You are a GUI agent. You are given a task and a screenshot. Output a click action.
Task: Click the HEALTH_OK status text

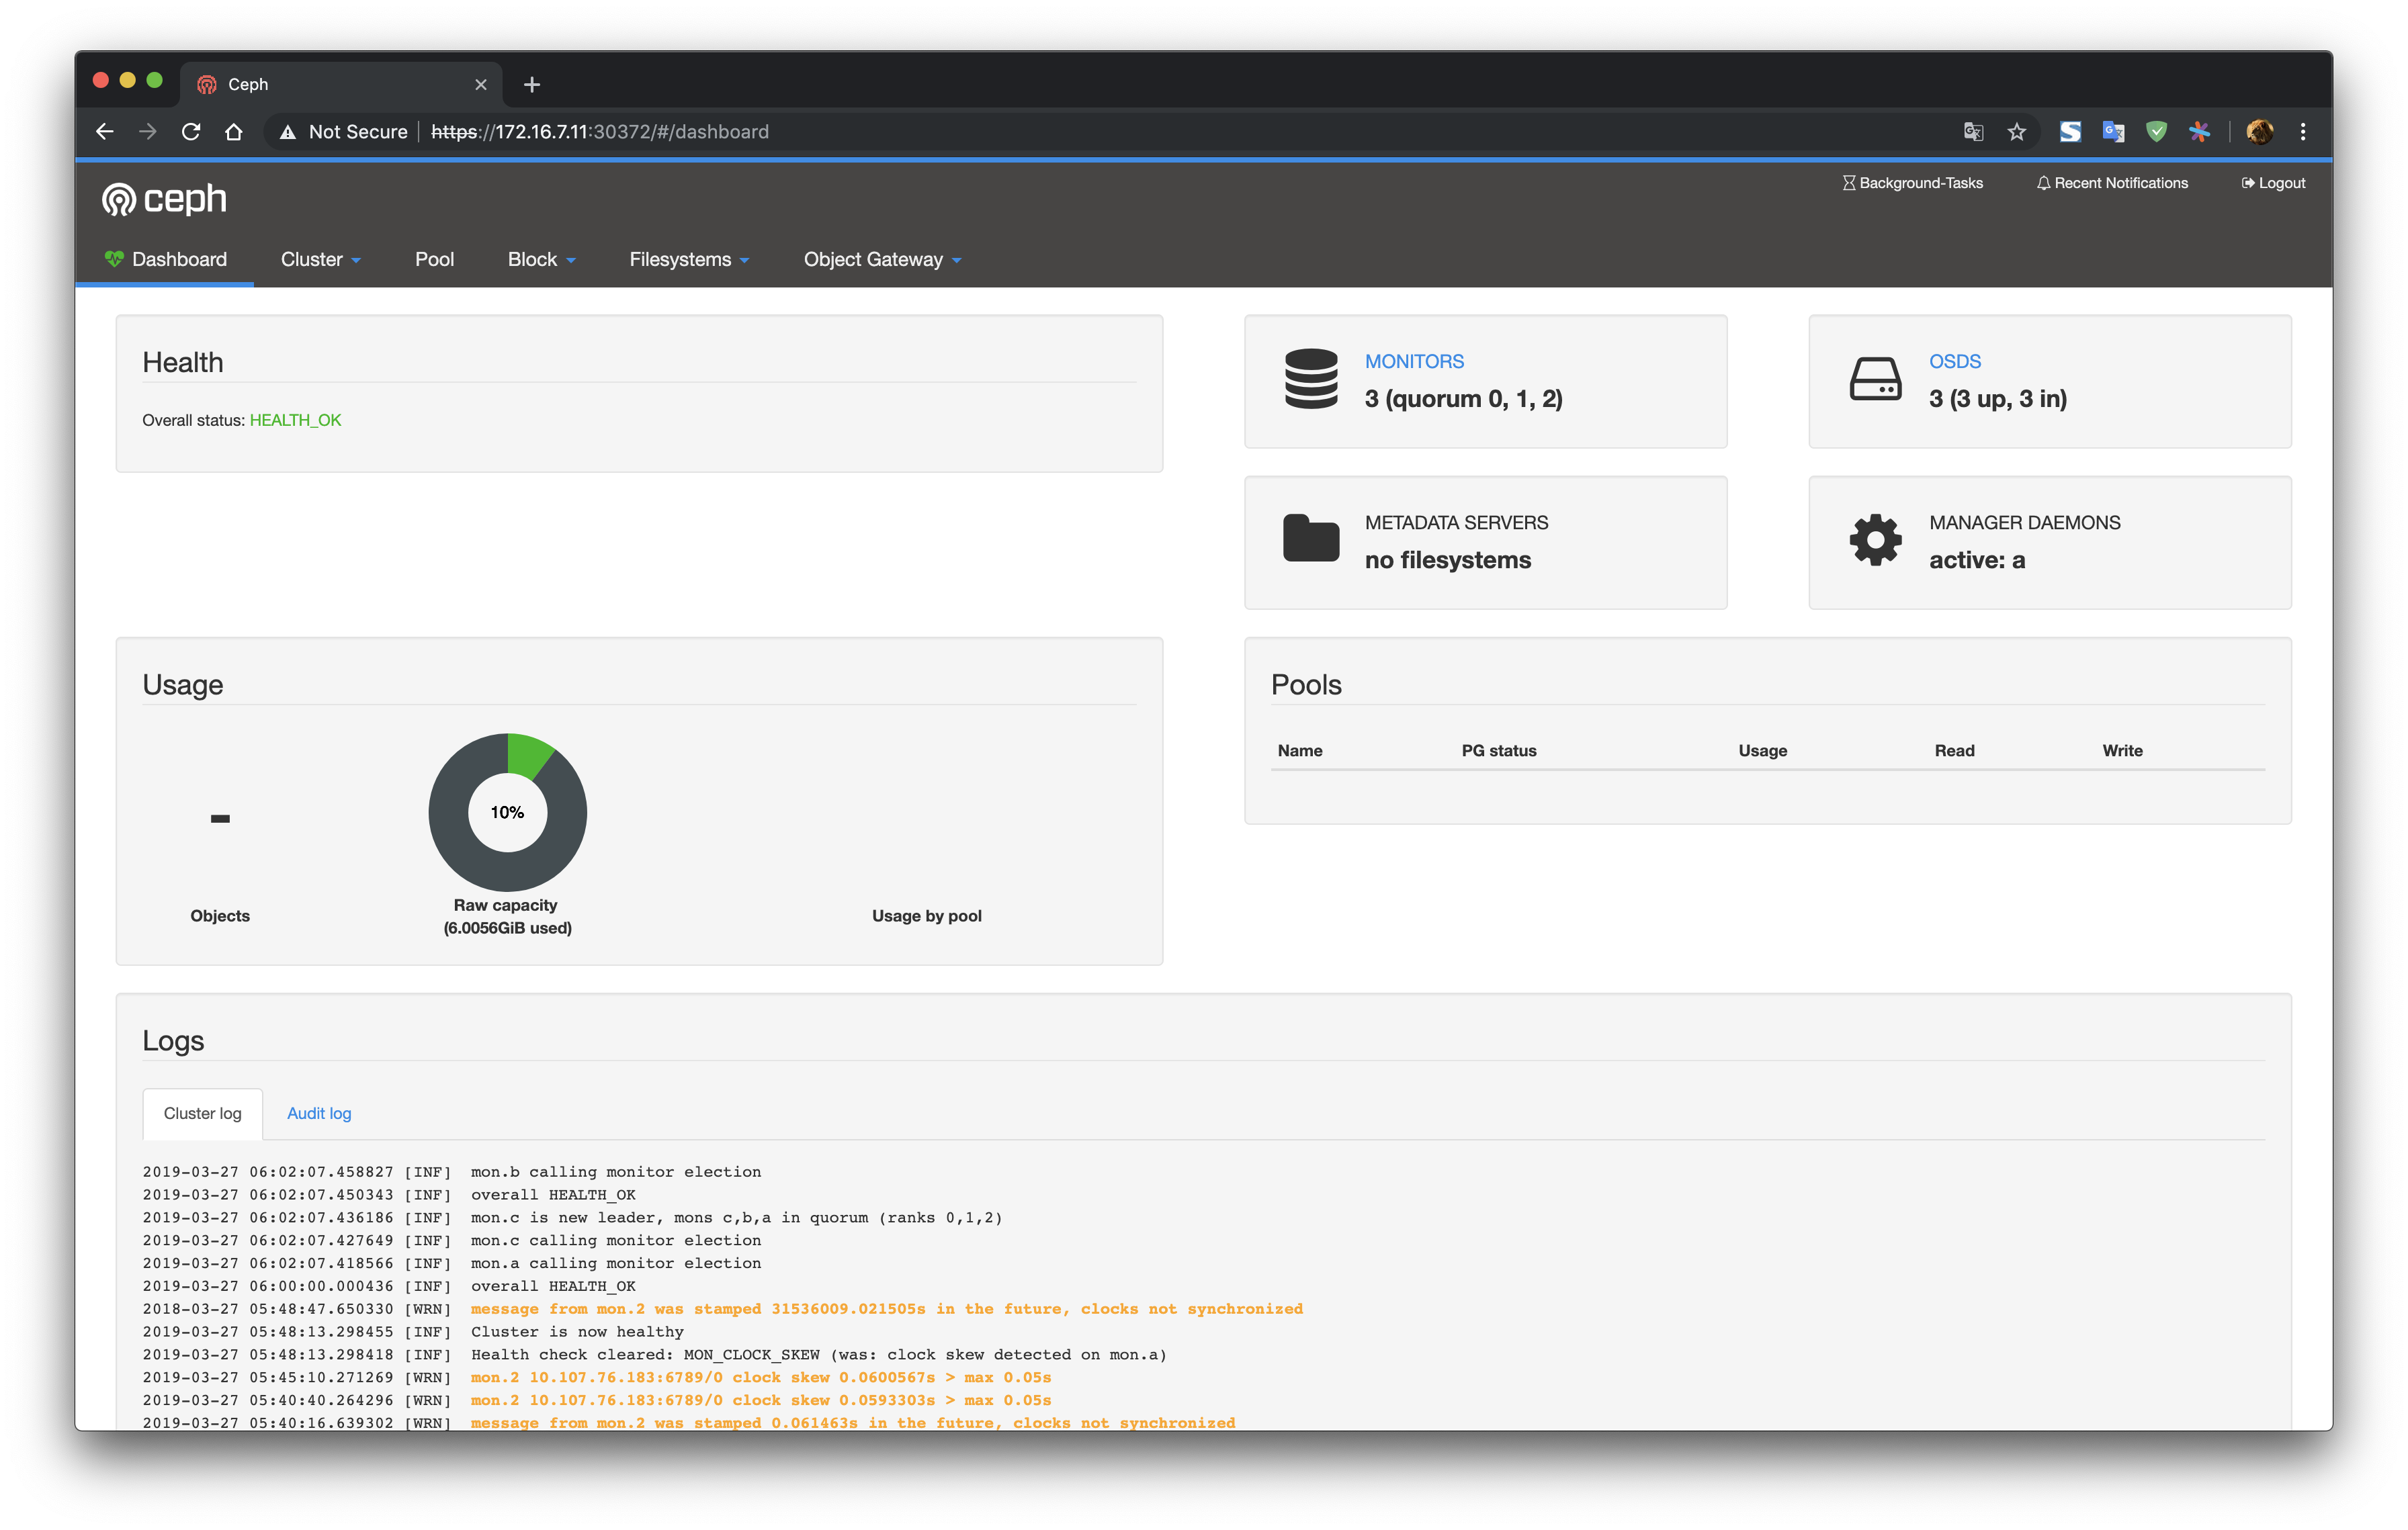point(296,420)
